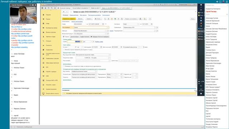Open the Еще menu button
The image size is (229, 129).
point(193,19)
